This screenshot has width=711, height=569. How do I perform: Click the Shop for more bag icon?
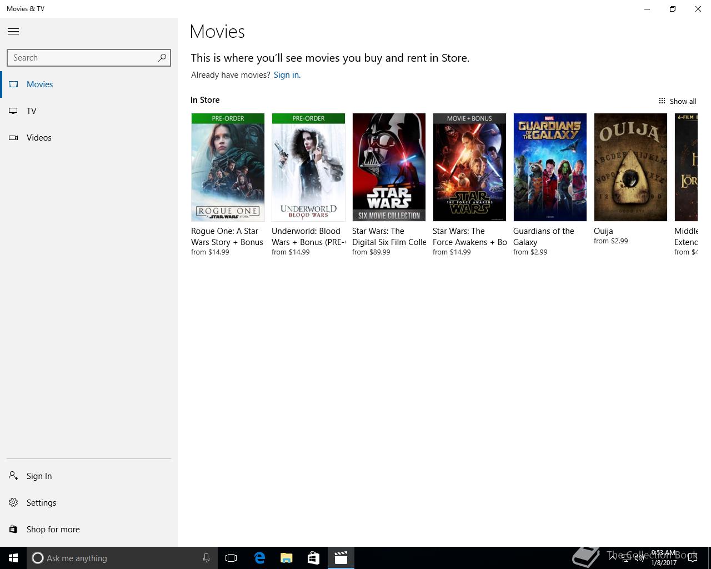tap(13, 529)
